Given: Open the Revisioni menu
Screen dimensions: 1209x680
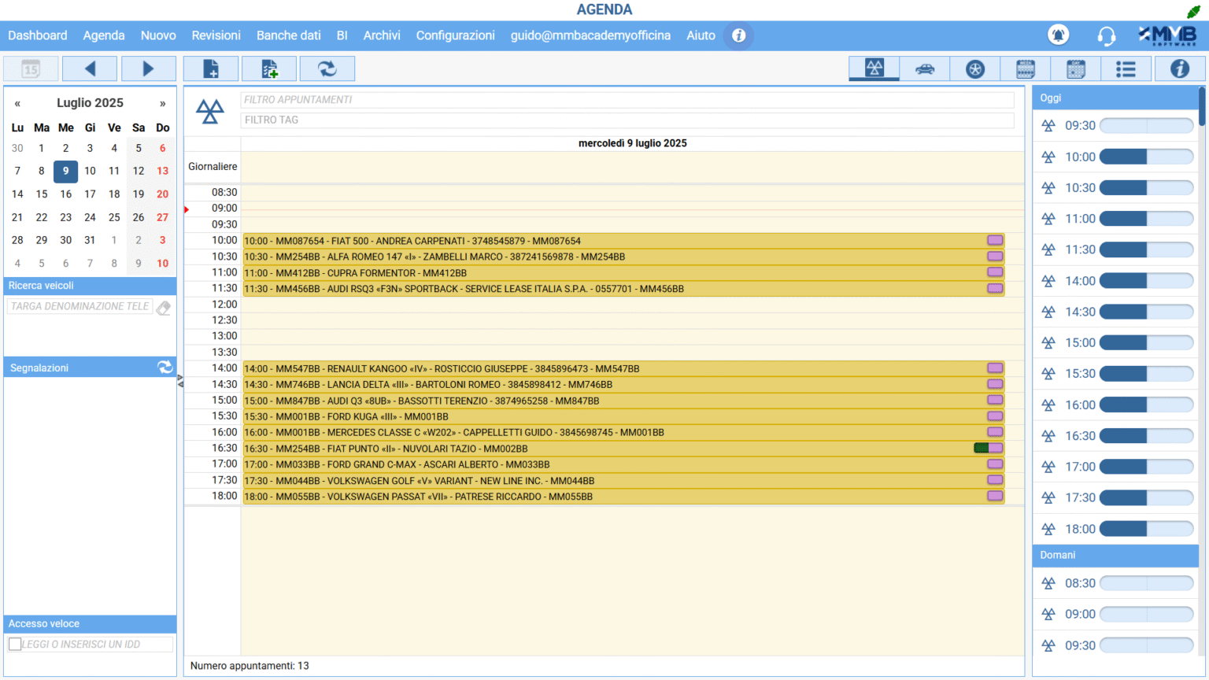Looking at the screenshot, I should click(216, 35).
